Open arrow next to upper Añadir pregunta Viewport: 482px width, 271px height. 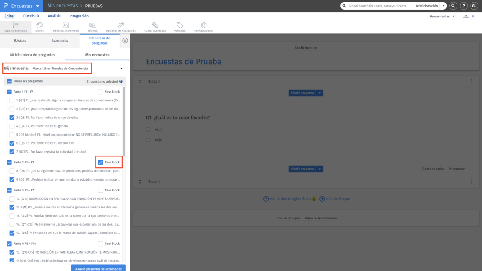320,93
